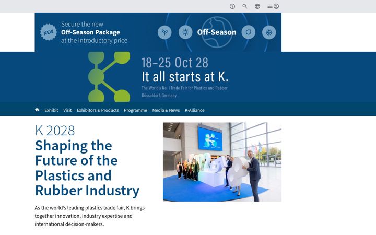Open the K 2028 lobby photo

point(222,162)
